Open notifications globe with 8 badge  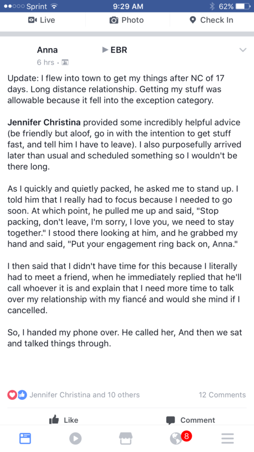[179, 438]
